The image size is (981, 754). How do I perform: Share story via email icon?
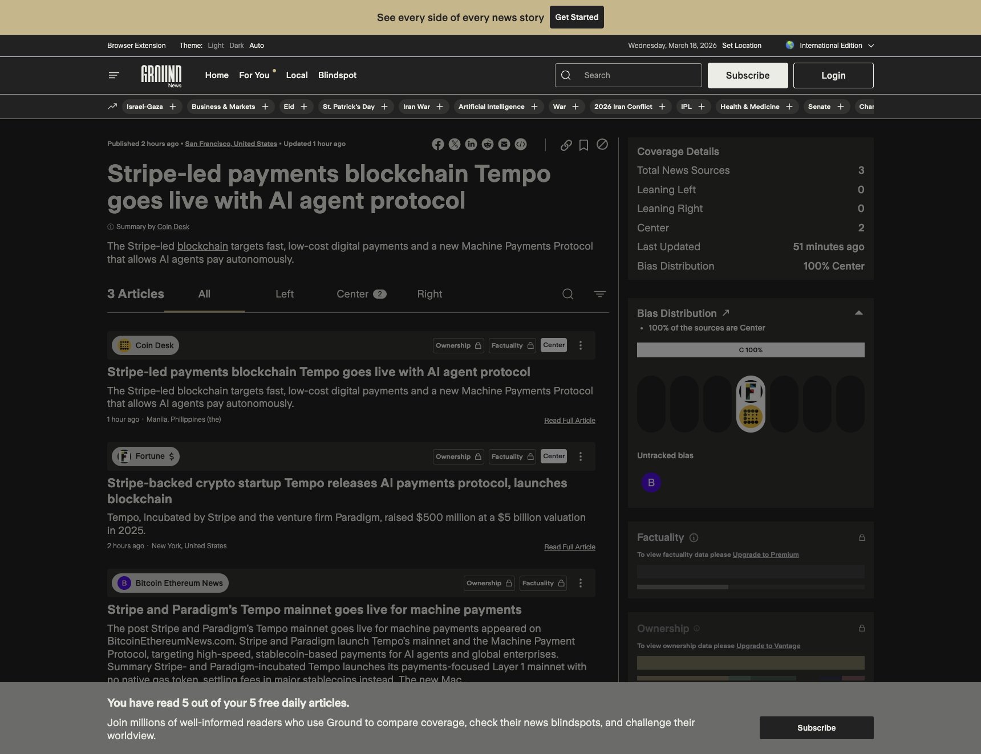(x=504, y=145)
